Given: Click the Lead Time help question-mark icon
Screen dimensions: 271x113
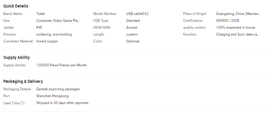Looking at the screenshot, I should (x=22, y=103).
